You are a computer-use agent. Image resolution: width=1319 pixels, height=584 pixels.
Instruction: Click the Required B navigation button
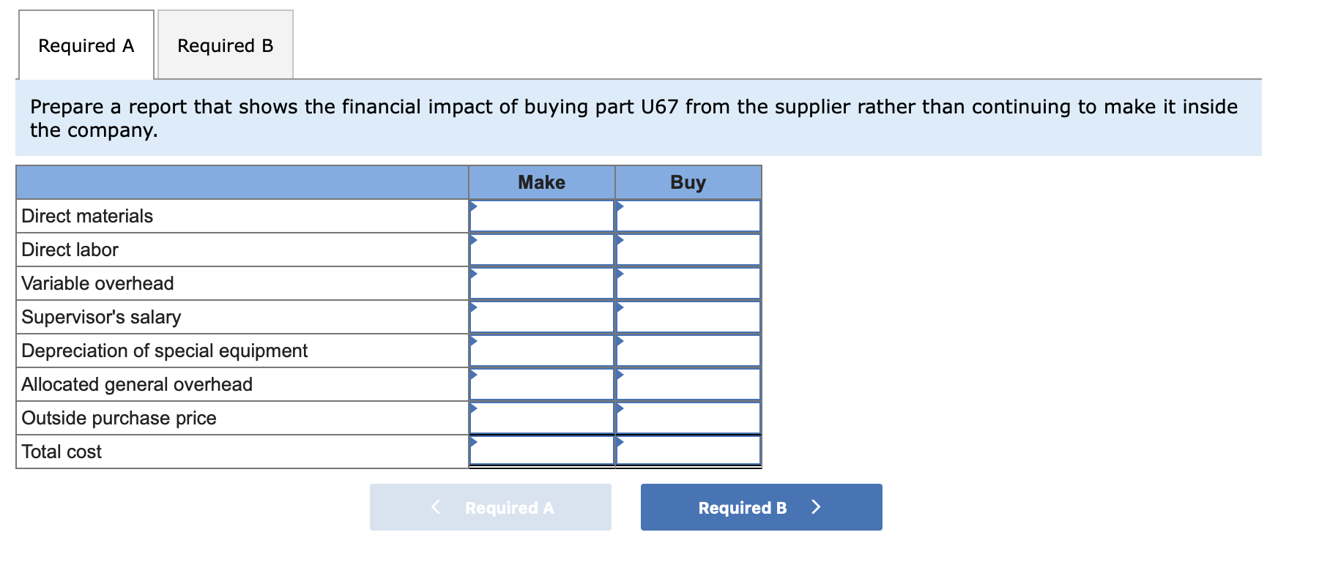(x=760, y=507)
